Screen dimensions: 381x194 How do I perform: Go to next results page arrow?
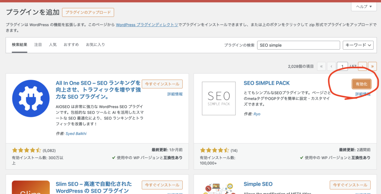point(362,67)
